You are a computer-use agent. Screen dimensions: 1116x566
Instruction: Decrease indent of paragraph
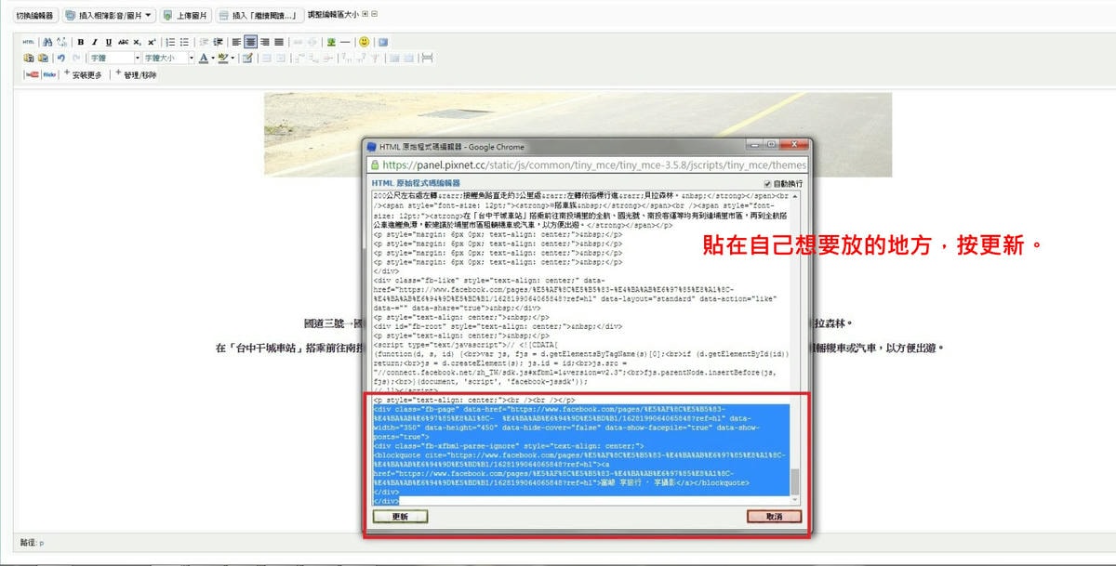click(204, 42)
